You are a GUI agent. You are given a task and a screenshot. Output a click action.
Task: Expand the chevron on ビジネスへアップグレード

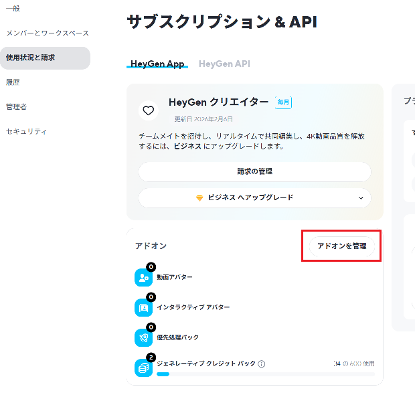[x=361, y=198]
